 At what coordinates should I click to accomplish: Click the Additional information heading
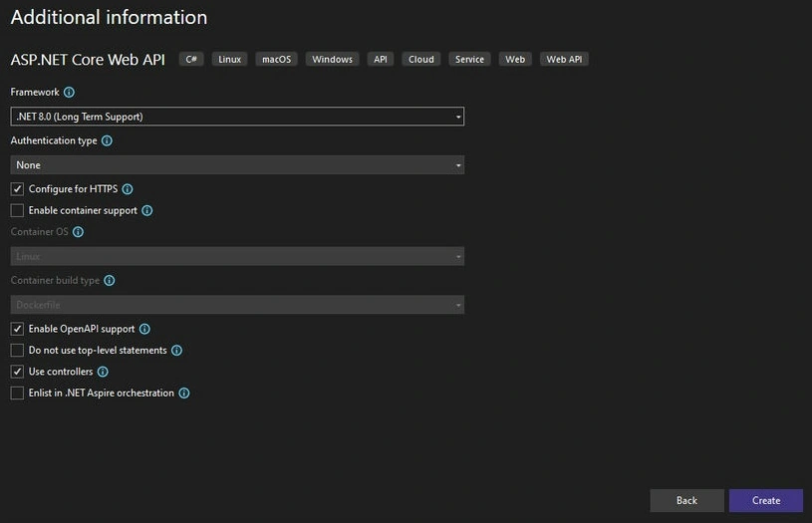(109, 18)
